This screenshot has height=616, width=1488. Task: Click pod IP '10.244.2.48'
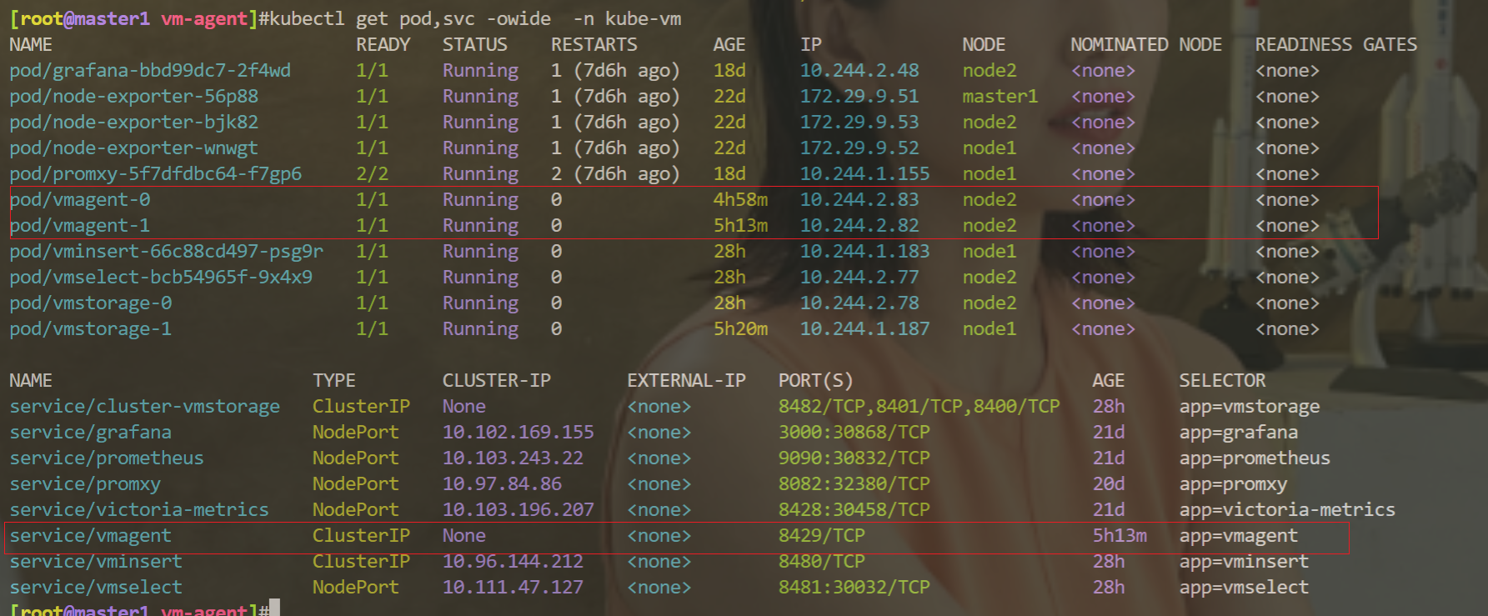pyautogui.click(x=859, y=71)
